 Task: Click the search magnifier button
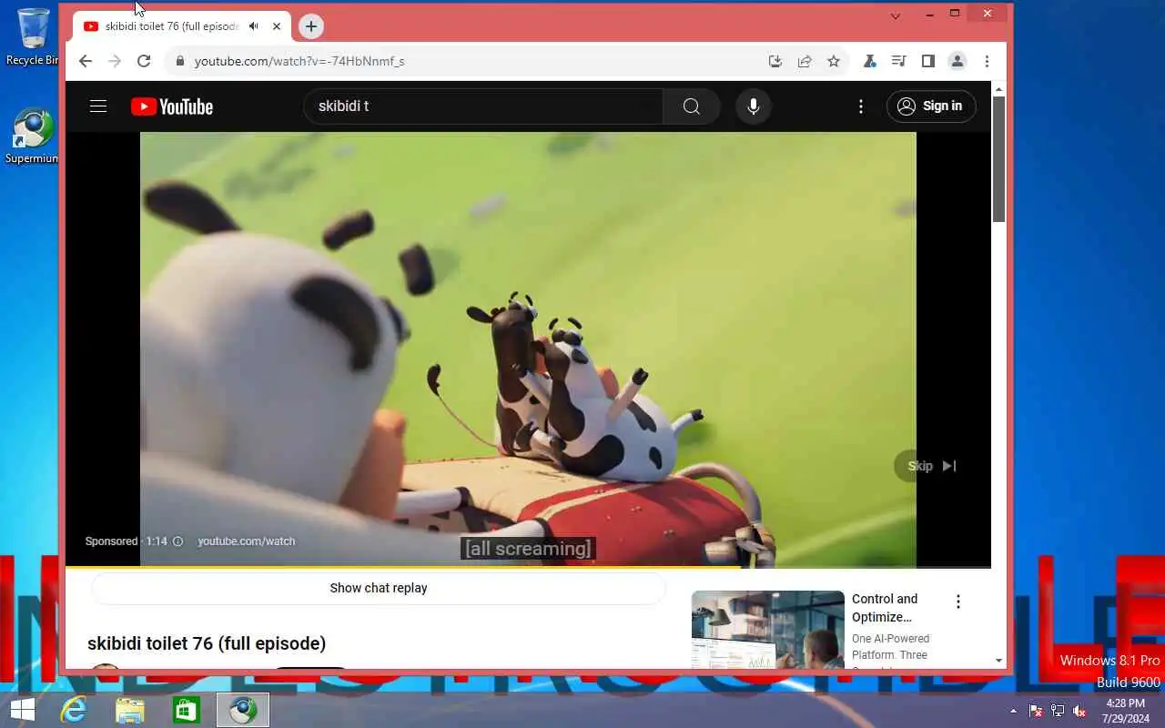692,106
